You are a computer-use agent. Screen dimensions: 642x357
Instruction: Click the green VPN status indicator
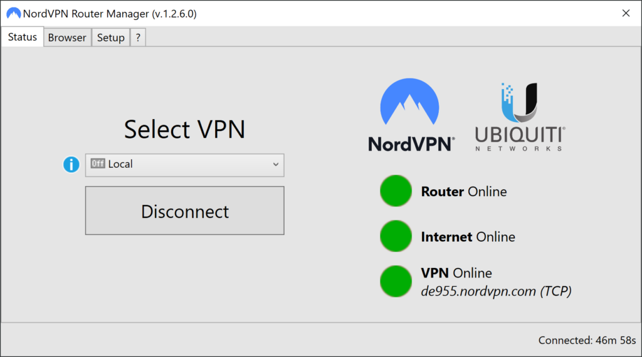396,281
